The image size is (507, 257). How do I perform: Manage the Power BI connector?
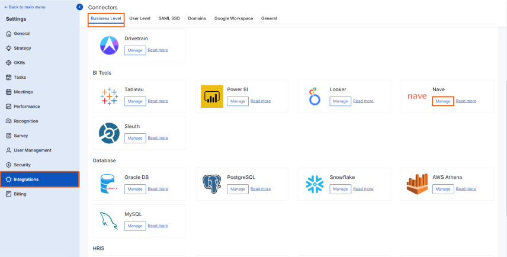pos(238,101)
